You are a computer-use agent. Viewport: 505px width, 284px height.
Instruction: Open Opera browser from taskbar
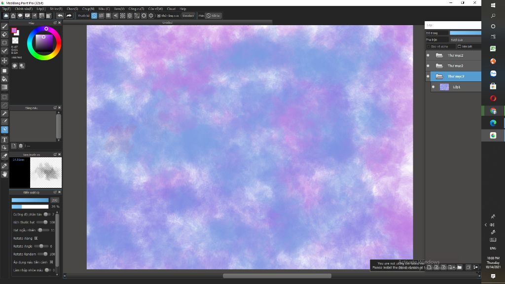point(493,98)
